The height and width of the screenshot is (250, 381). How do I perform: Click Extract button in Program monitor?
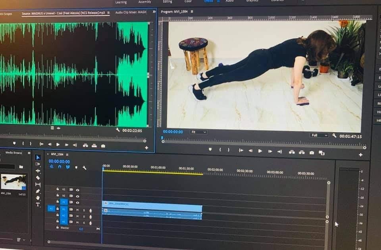click(302, 152)
